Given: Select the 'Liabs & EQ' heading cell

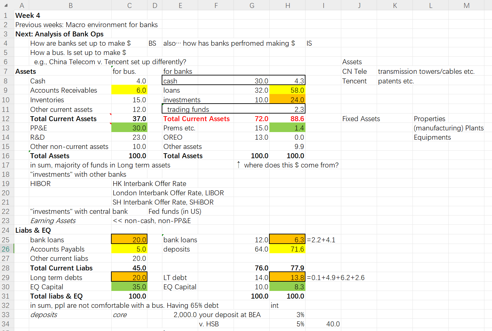Looking at the screenshot, I should click(x=33, y=230).
